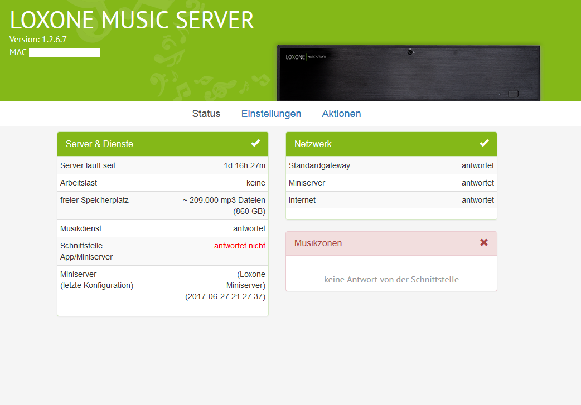581x405 pixels.
Task: Click the Standardgateway label
Action: click(x=319, y=166)
